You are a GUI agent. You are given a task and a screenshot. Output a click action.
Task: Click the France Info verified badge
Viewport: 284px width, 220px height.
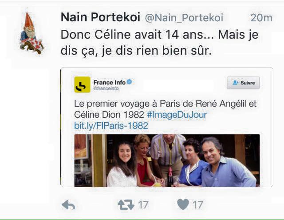[x=130, y=82]
